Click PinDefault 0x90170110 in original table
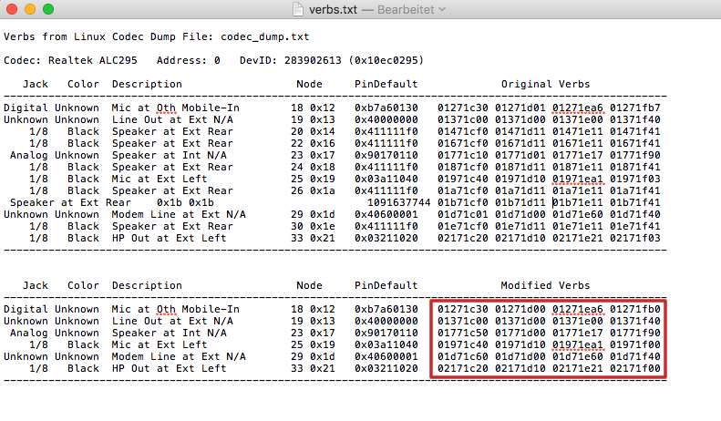The width and height of the screenshot is (721, 421). (x=386, y=155)
